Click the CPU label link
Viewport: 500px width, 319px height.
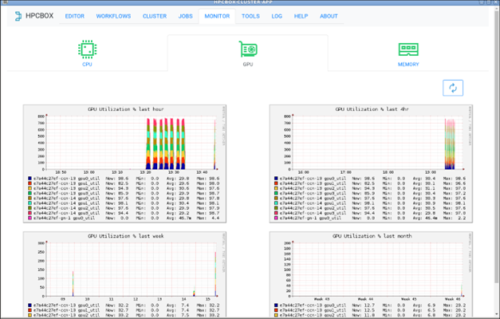point(87,65)
